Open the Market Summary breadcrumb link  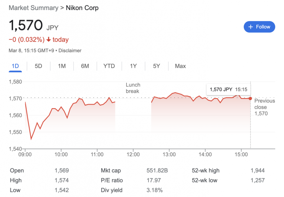coord(31,8)
